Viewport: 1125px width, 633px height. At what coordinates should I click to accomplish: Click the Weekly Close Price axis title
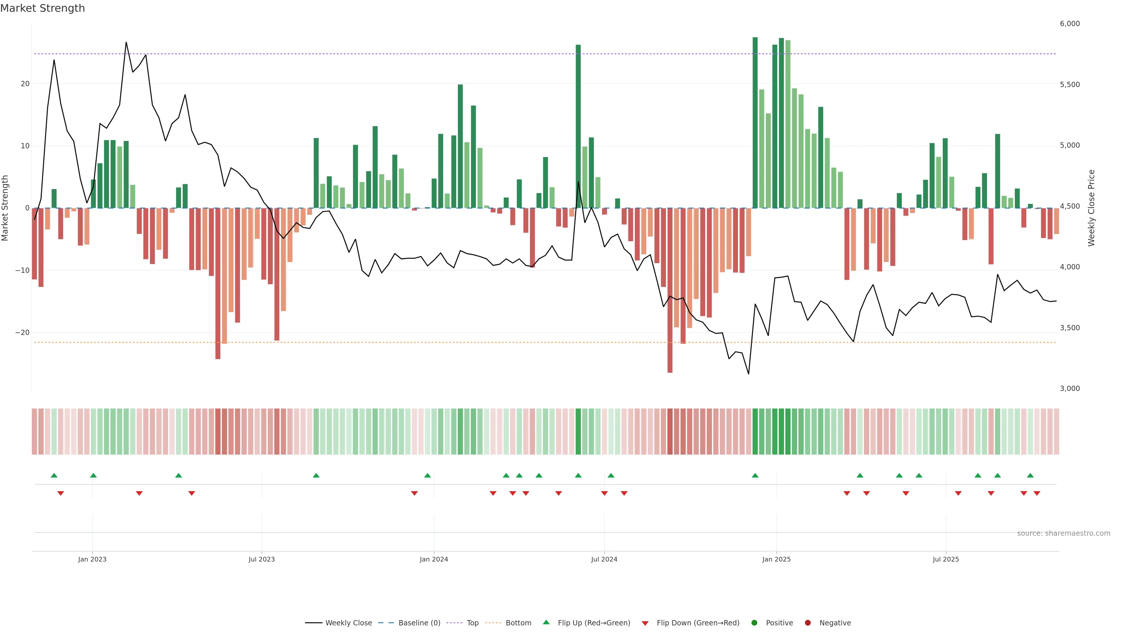(x=1091, y=208)
